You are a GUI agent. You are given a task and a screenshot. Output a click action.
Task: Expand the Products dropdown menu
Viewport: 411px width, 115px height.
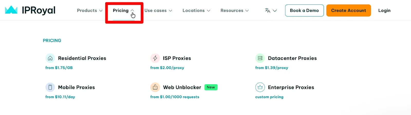click(x=90, y=10)
